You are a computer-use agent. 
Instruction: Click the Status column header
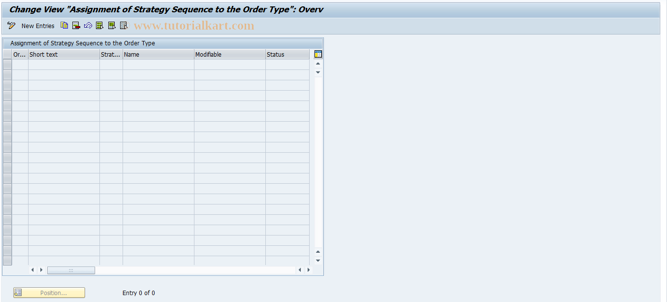coord(287,54)
